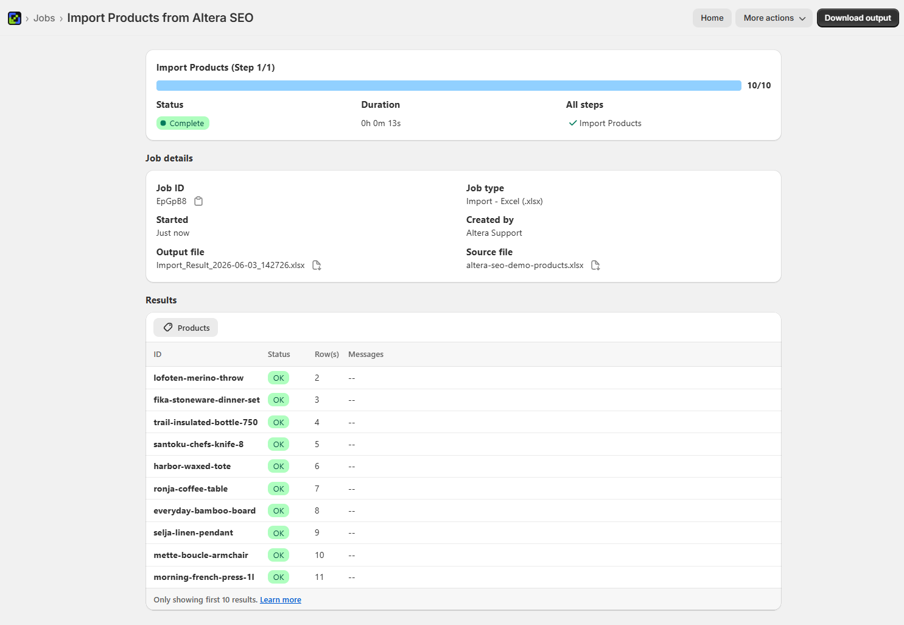Open the Altera app logo icon
This screenshot has height=625, width=904.
(x=15, y=18)
